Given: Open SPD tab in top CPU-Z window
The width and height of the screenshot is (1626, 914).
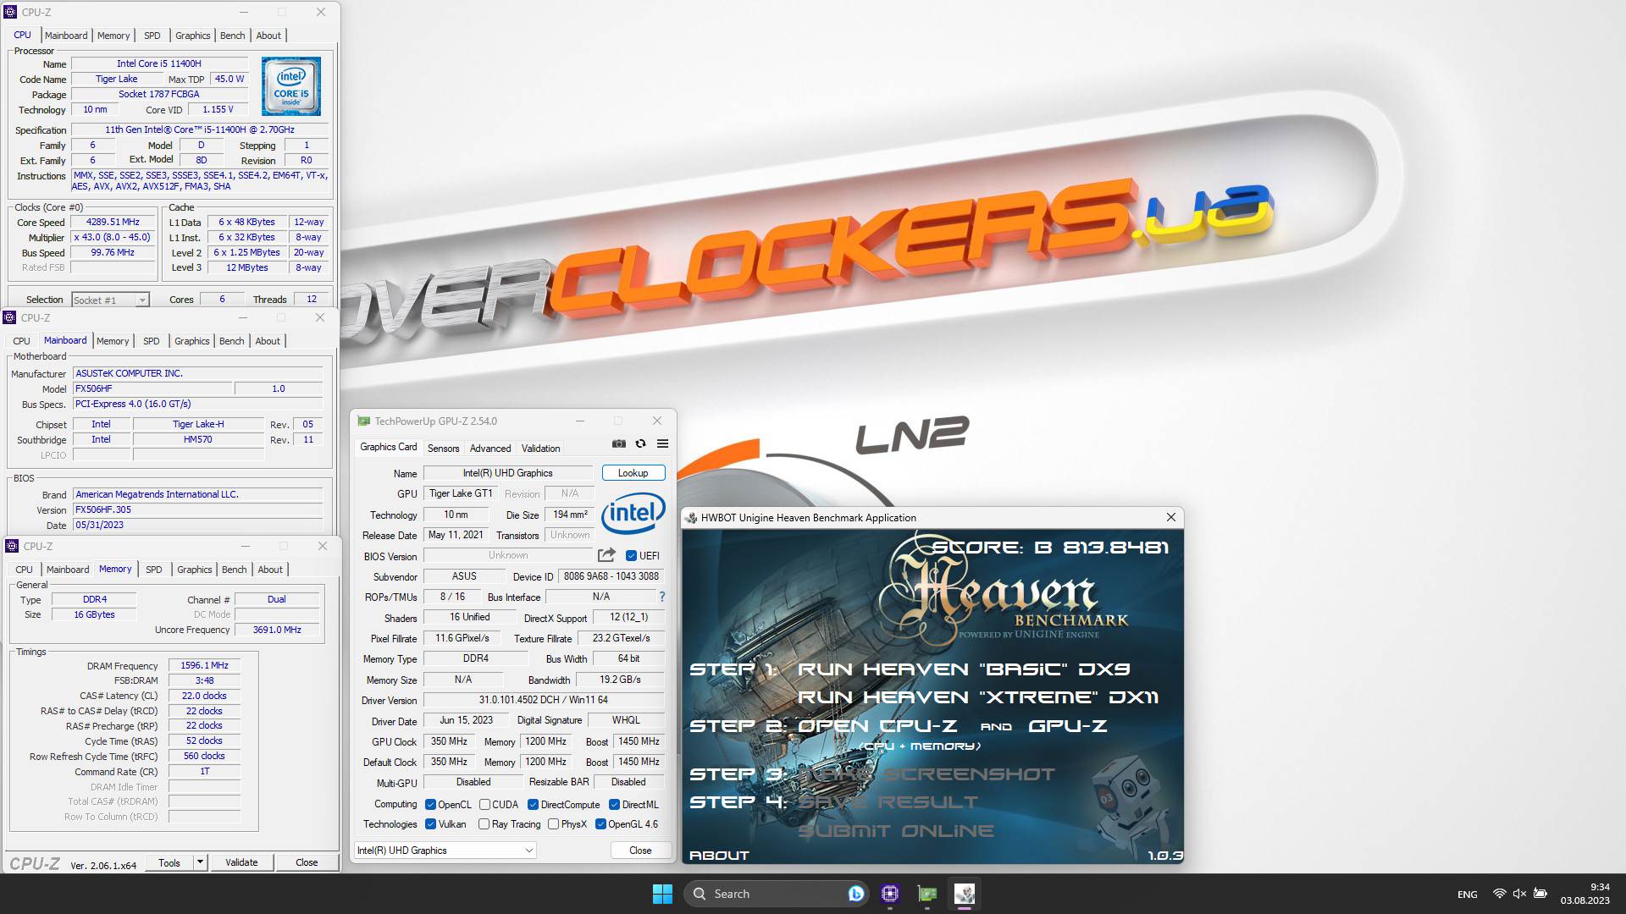Looking at the screenshot, I should pos(152,36).
